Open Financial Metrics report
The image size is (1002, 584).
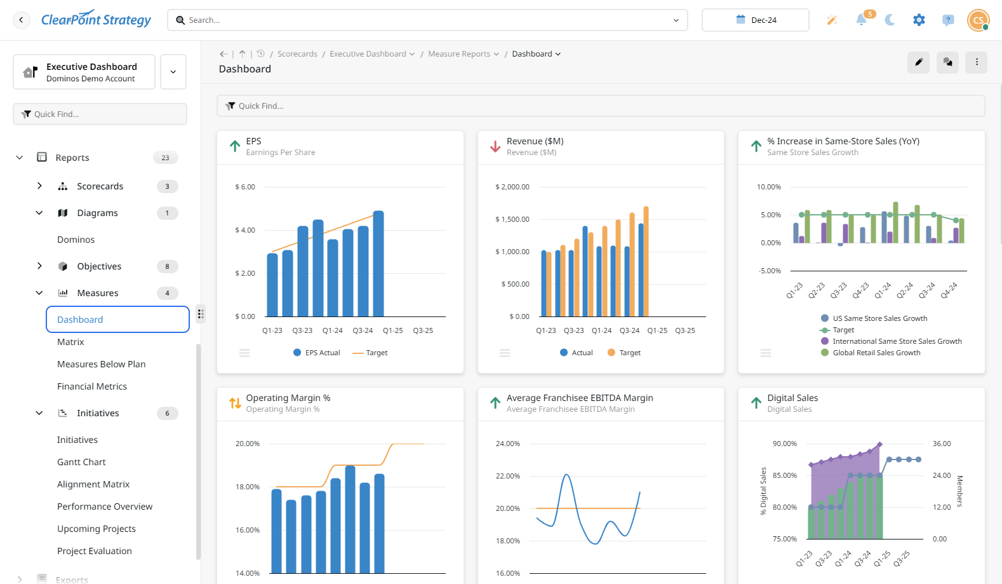pos(92,386)
